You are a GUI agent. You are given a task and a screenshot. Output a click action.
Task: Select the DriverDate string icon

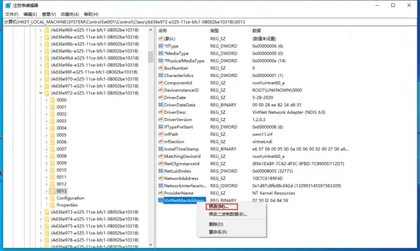(x=161, y=97)
